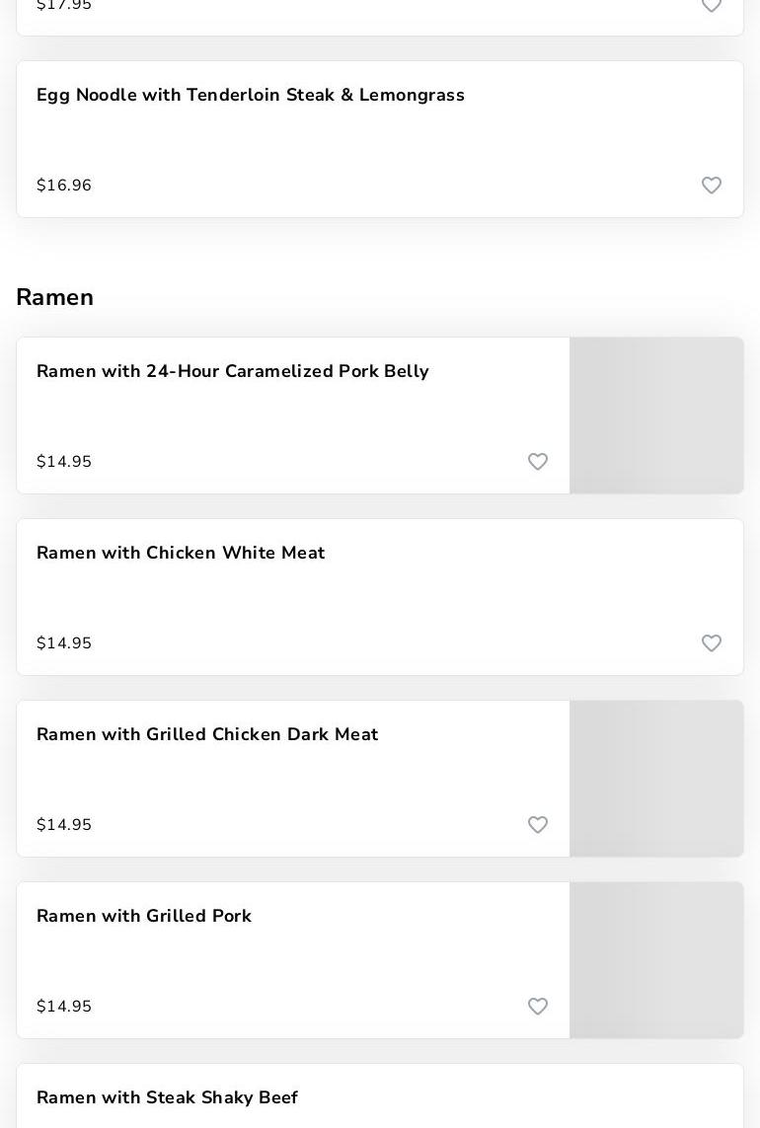
Task: Select the Ramen with Chicken White Meat title
Action: (x=181, y=554)
